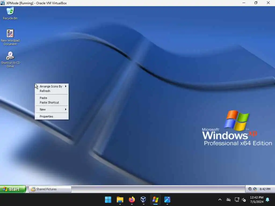Click the muted volume tray icon

pyautogui.click(x=244, y=200)
